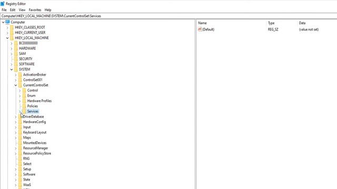The image size is (337, 189).
Task: Expand the HKEY_CLASSES_ROOT hive
Action: pos(7,27)
